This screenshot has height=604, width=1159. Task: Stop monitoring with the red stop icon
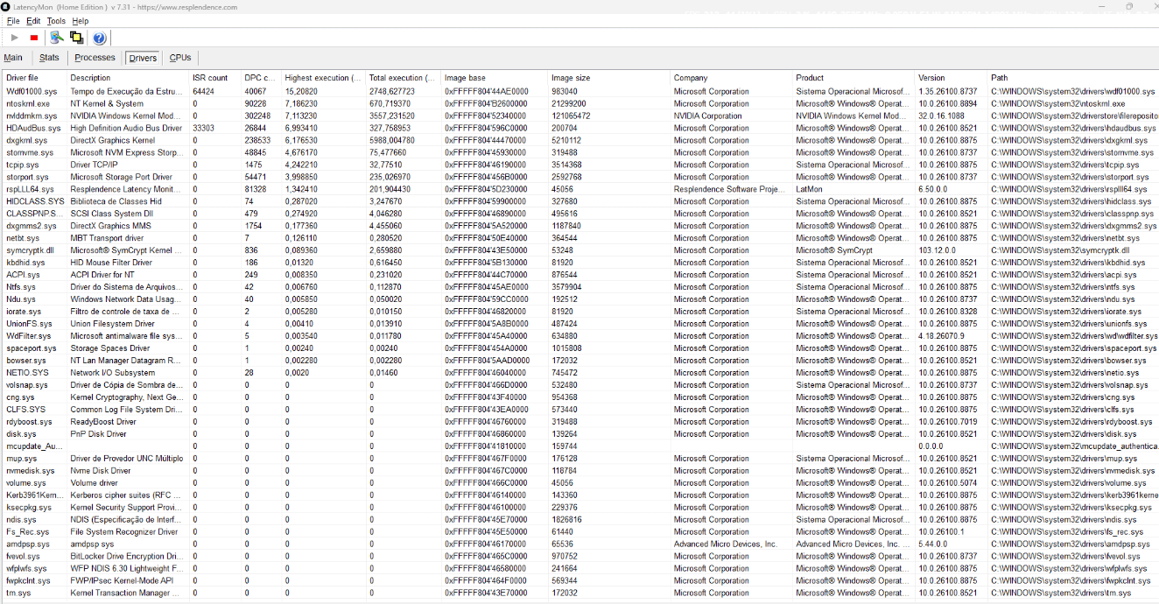34,38
